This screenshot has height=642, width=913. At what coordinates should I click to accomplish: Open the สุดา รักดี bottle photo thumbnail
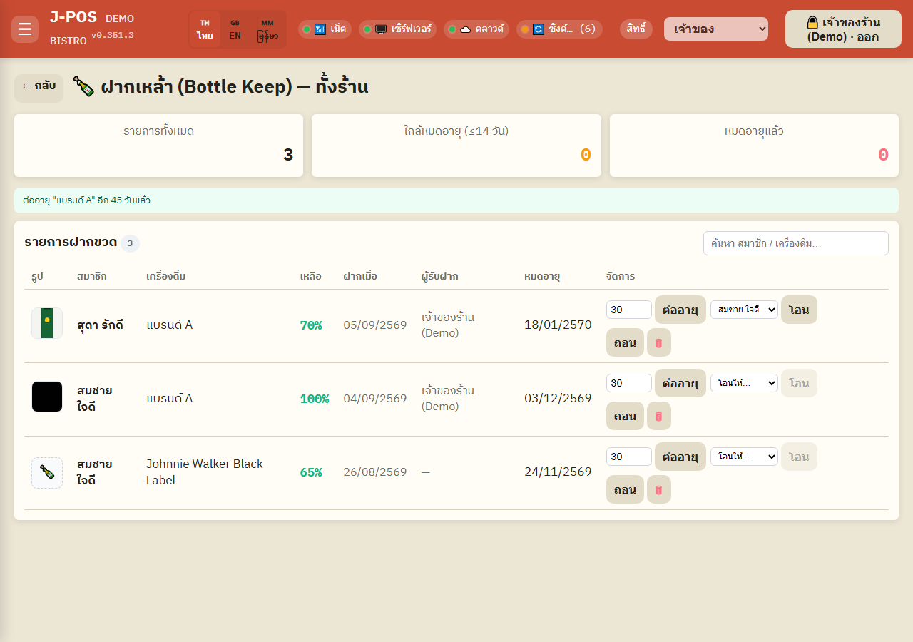point(47,323)
